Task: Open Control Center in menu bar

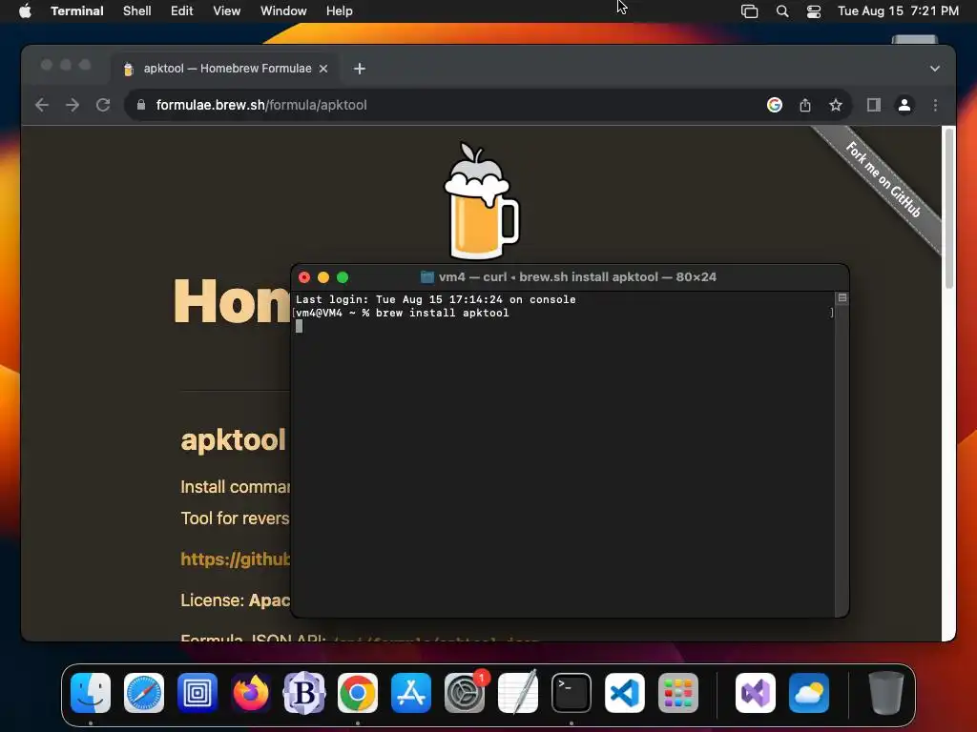Action: 814,11
